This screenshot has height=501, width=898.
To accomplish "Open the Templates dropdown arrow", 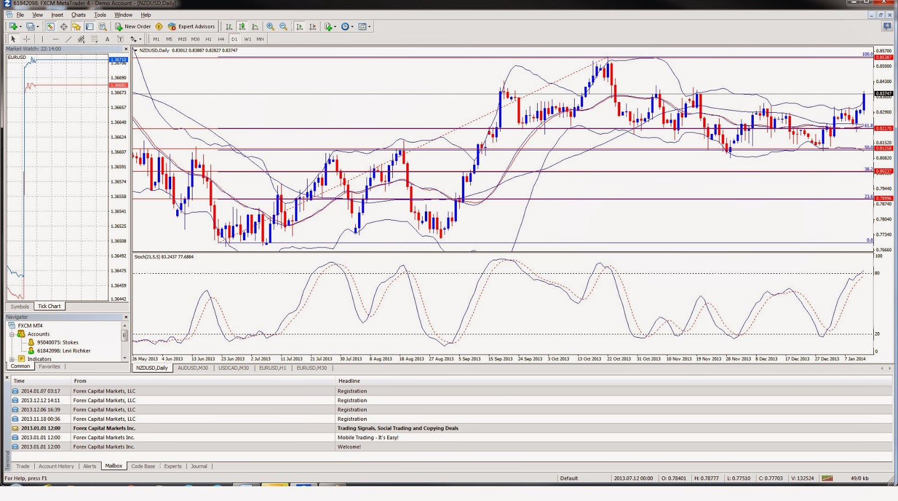I will 369,26.
